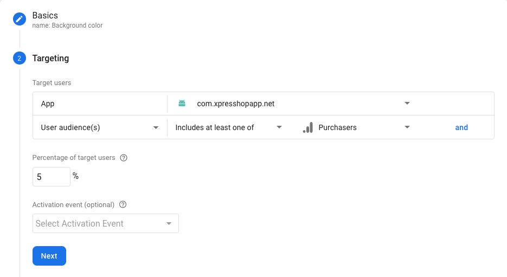Screen dimensions: 507x277
Task: Open help icon for Activation event
Action: 123,205
